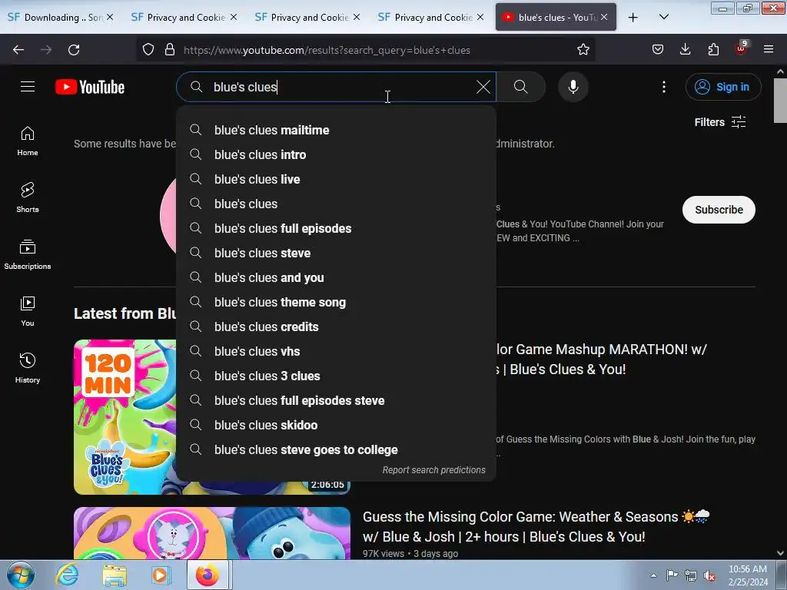Close the blue's clues YouTube tab

coord(604,17)
